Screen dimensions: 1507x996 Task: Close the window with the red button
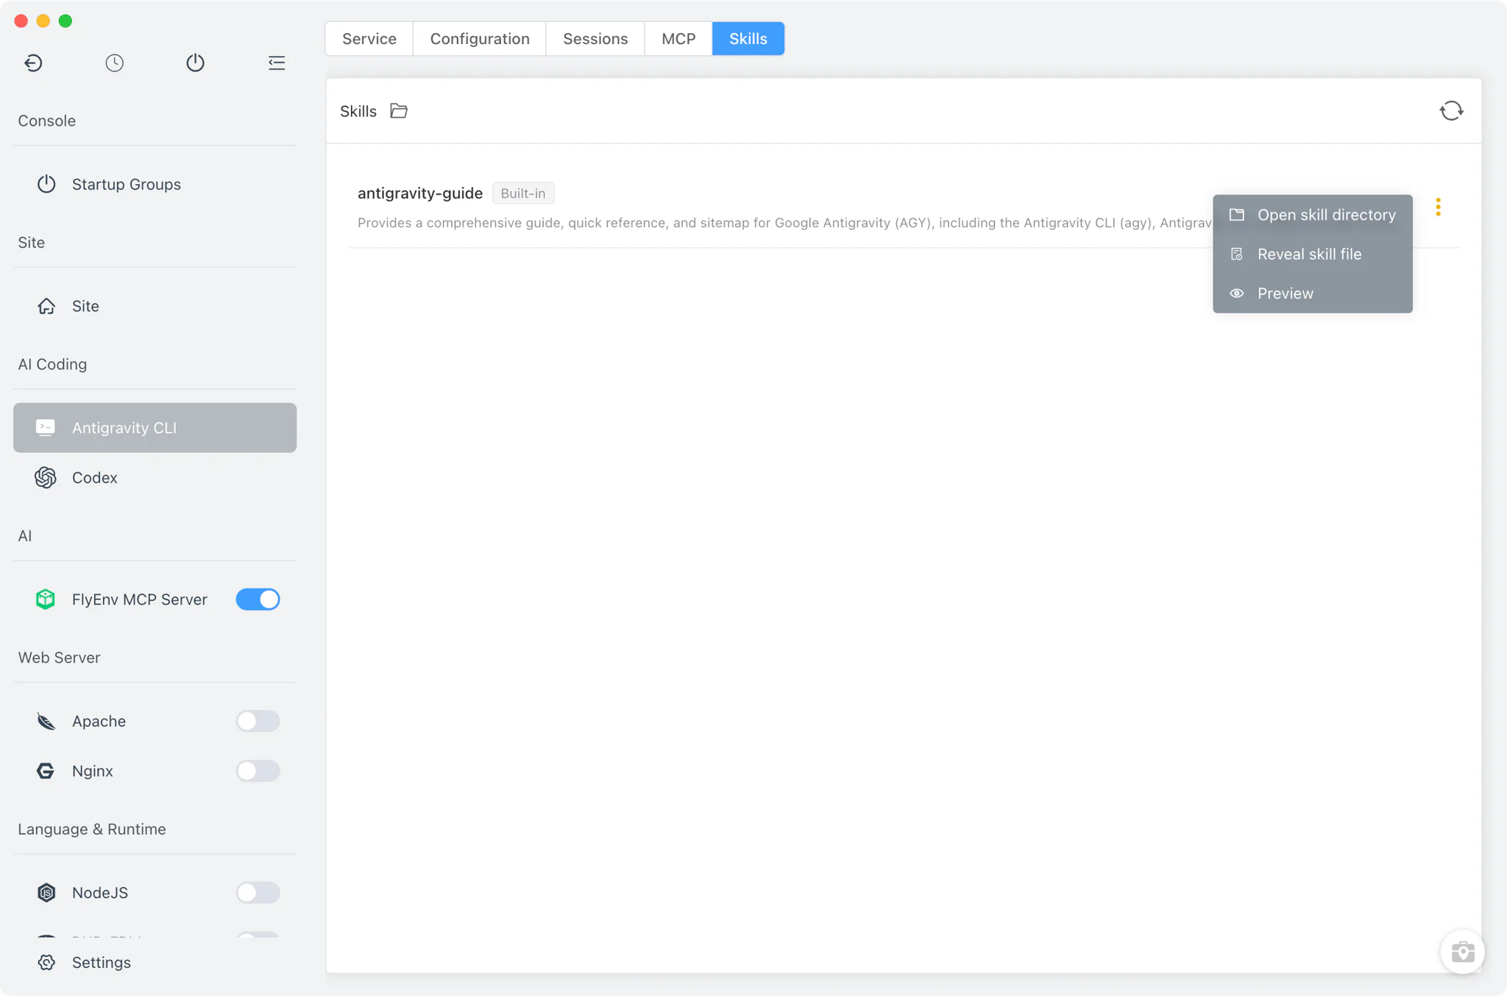pyautogui.click(x=21, y=21)
